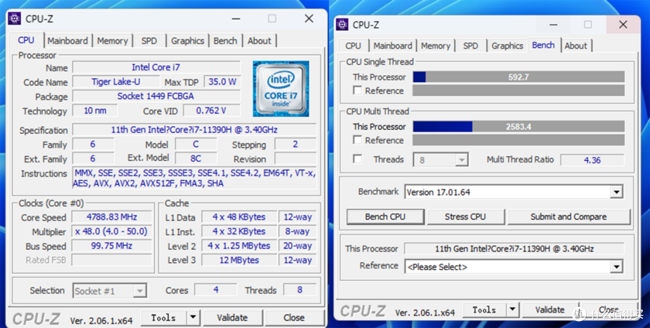Image resolution: width=650 pixels, height=328 pixels.
Task: Click the Technology value 10 nm
Action: 95,111
